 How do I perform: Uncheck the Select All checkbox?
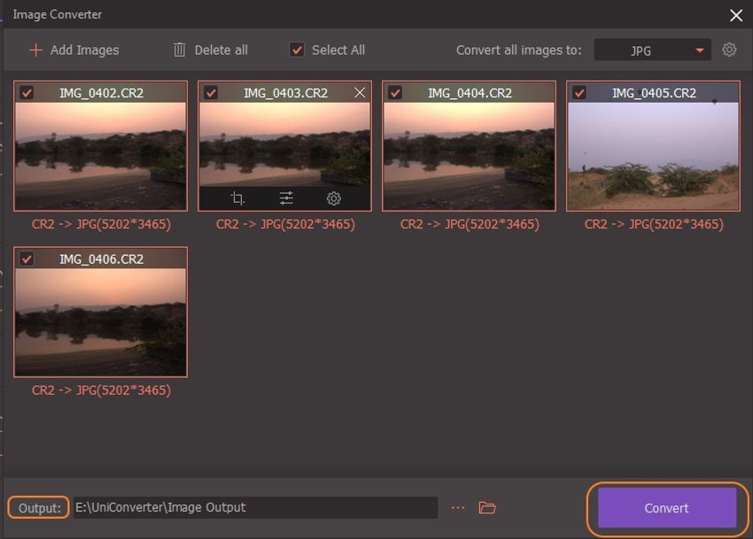[298, 50]
